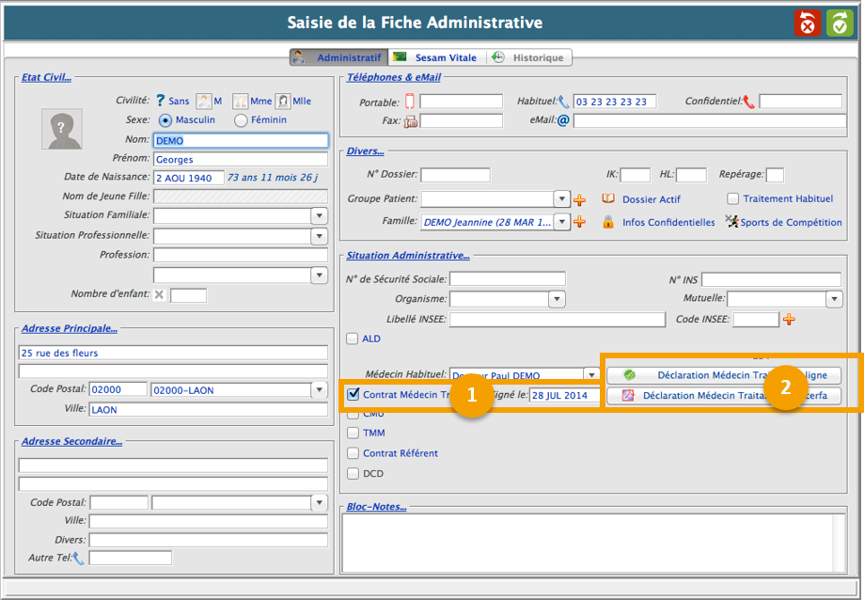Click Déclaration Médecin Traitant cerfa button
This screenshot has height=600, width=864.
tap(724, 396)
